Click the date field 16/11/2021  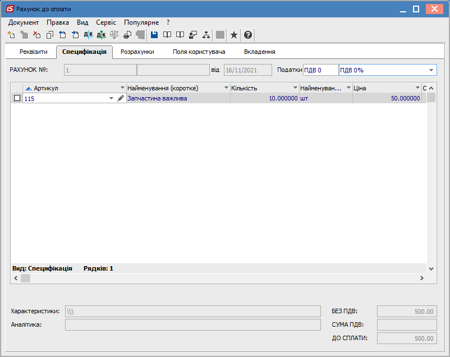click(247, 70)
